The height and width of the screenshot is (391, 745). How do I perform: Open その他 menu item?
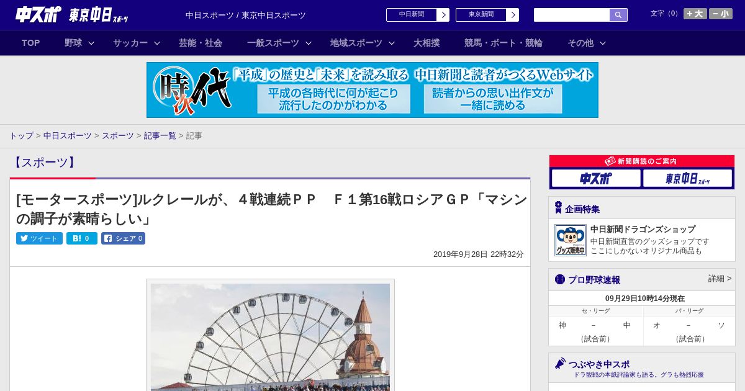pyautogui.click(x=580, y=43)
